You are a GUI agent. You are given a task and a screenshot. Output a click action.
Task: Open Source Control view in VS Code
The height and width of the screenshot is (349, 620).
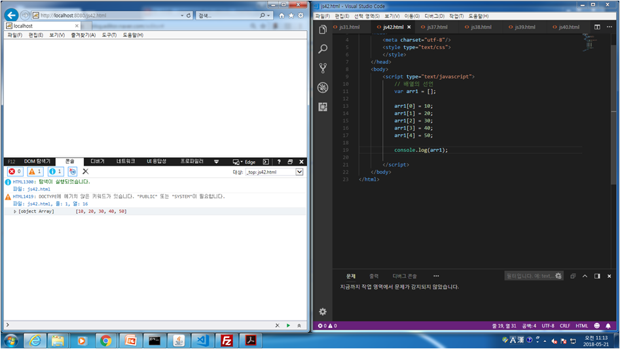point(323,68)
